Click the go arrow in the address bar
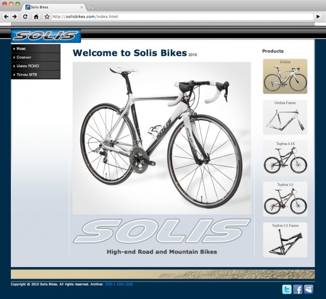 pos(318,16)
